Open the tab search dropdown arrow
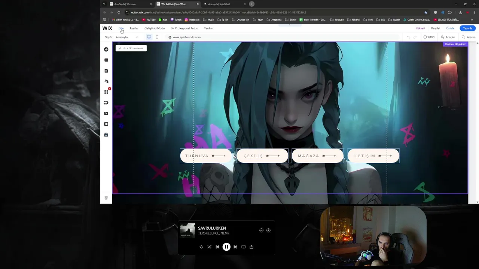The width and height of the screenshot is (479, 269). pos(104,4)
